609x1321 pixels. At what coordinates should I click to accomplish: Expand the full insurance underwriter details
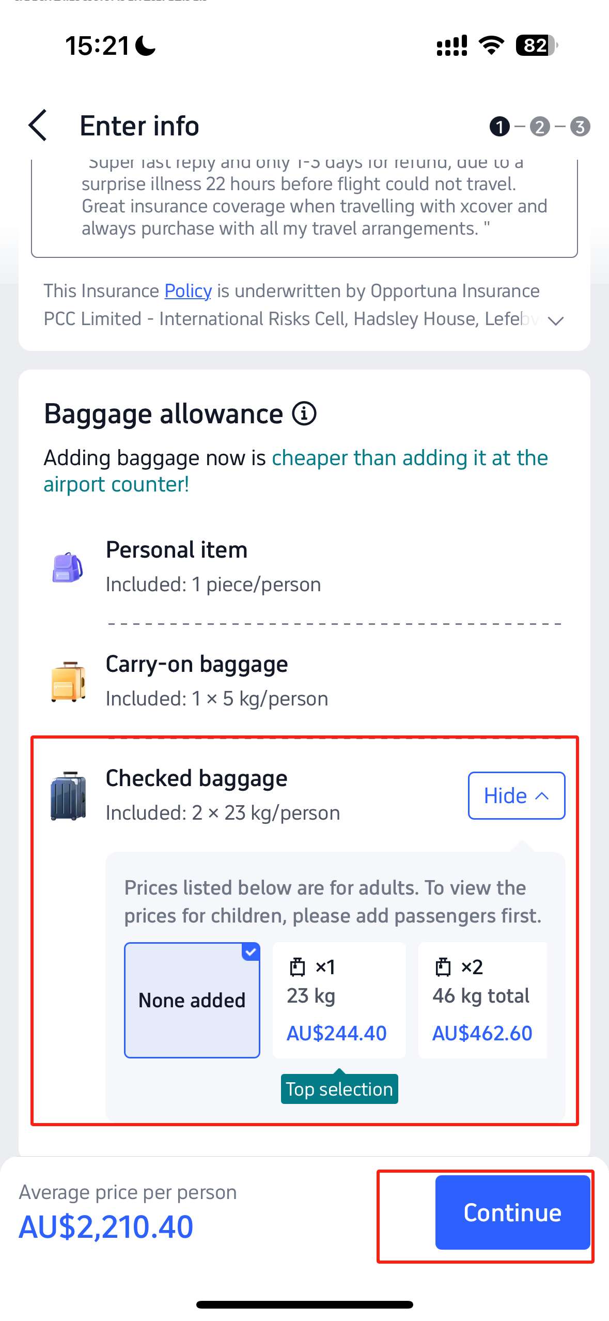[556, 320]
